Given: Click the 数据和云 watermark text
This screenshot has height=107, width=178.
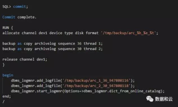Looking at the screenshot, I should point(164,99).
